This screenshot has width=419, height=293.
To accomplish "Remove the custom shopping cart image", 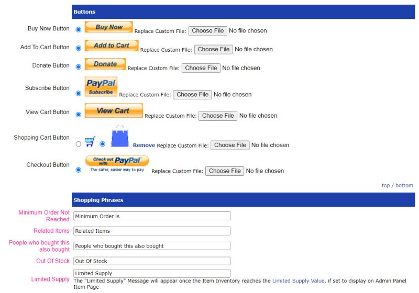I will (144, 145).
